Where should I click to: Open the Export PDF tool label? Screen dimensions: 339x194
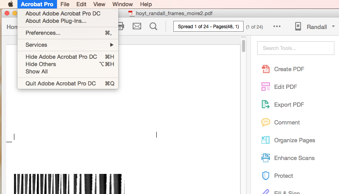point(289,105)
